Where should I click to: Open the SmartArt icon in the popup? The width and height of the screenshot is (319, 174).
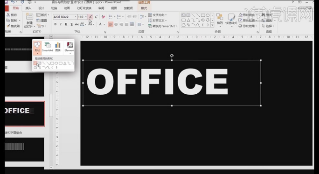pos(48,47)
